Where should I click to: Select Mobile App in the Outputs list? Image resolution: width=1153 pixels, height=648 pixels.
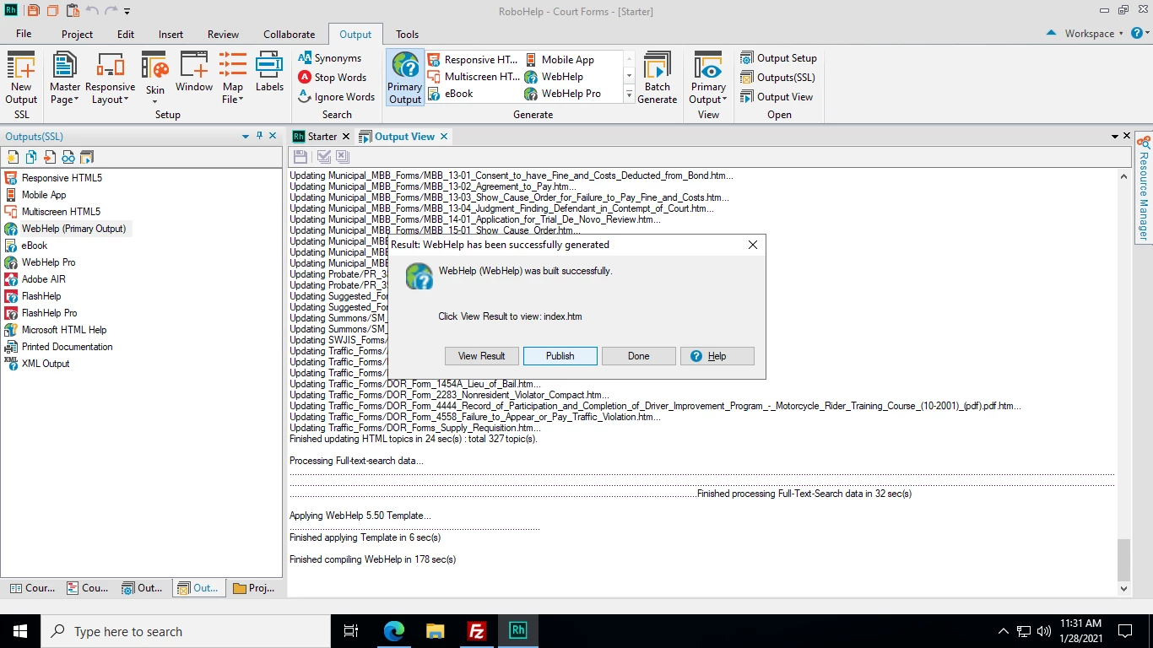click(x=35, y=195)
